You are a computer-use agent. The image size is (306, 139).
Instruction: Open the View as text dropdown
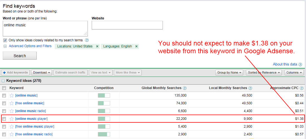pyautogui.click(x=101, y=72)
